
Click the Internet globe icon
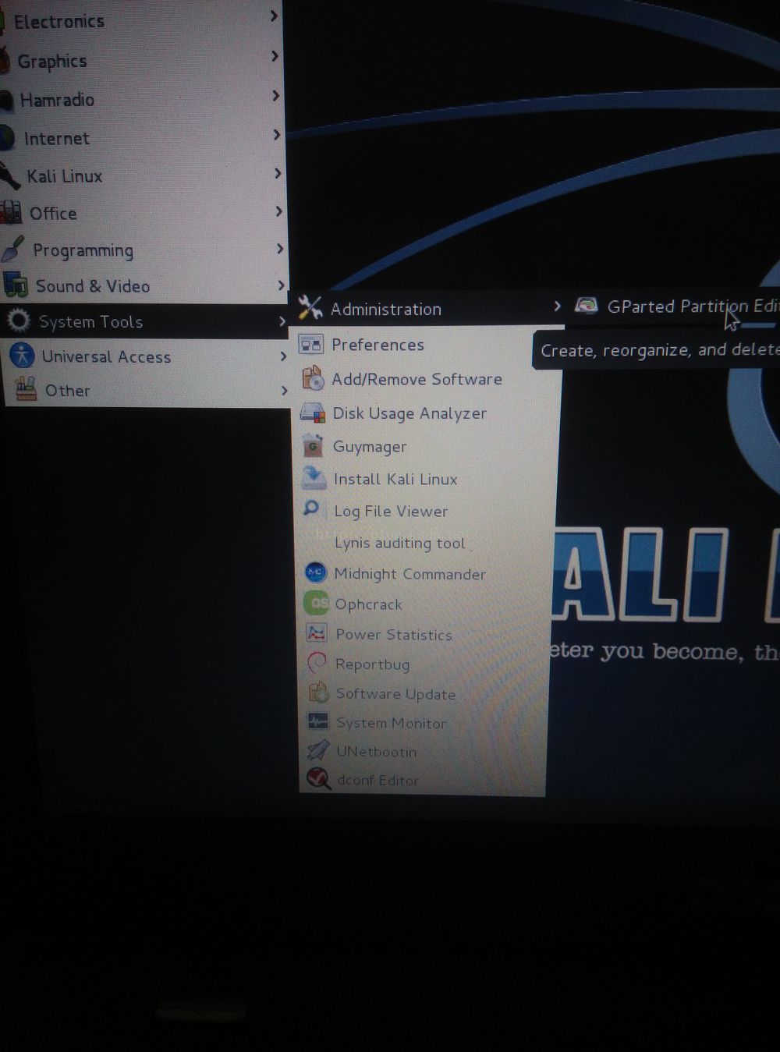tap(7, 138)
